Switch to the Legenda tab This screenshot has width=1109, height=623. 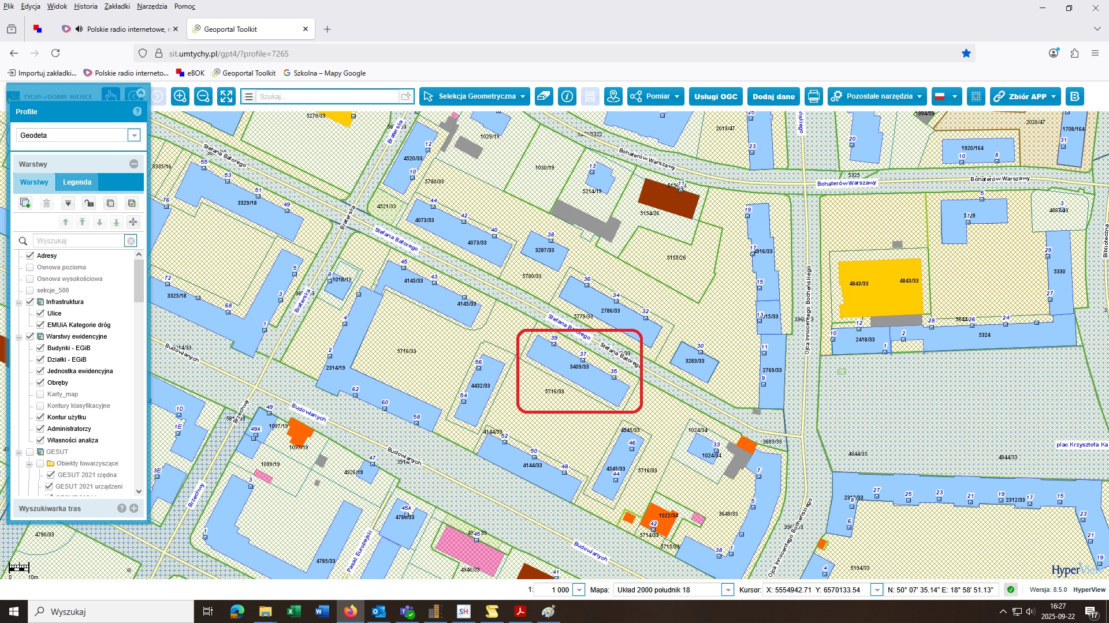[77, 182]
